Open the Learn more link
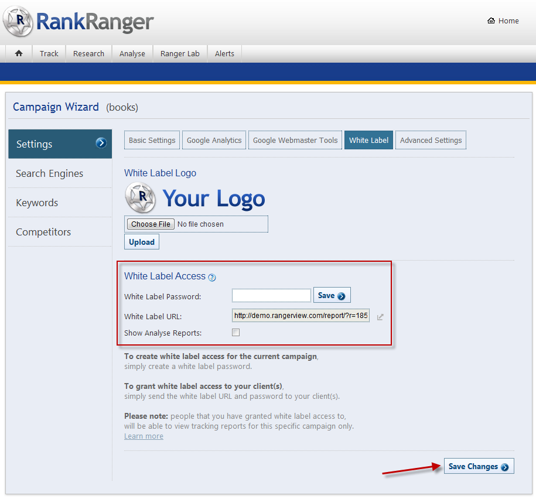 [x=144, y=436]
